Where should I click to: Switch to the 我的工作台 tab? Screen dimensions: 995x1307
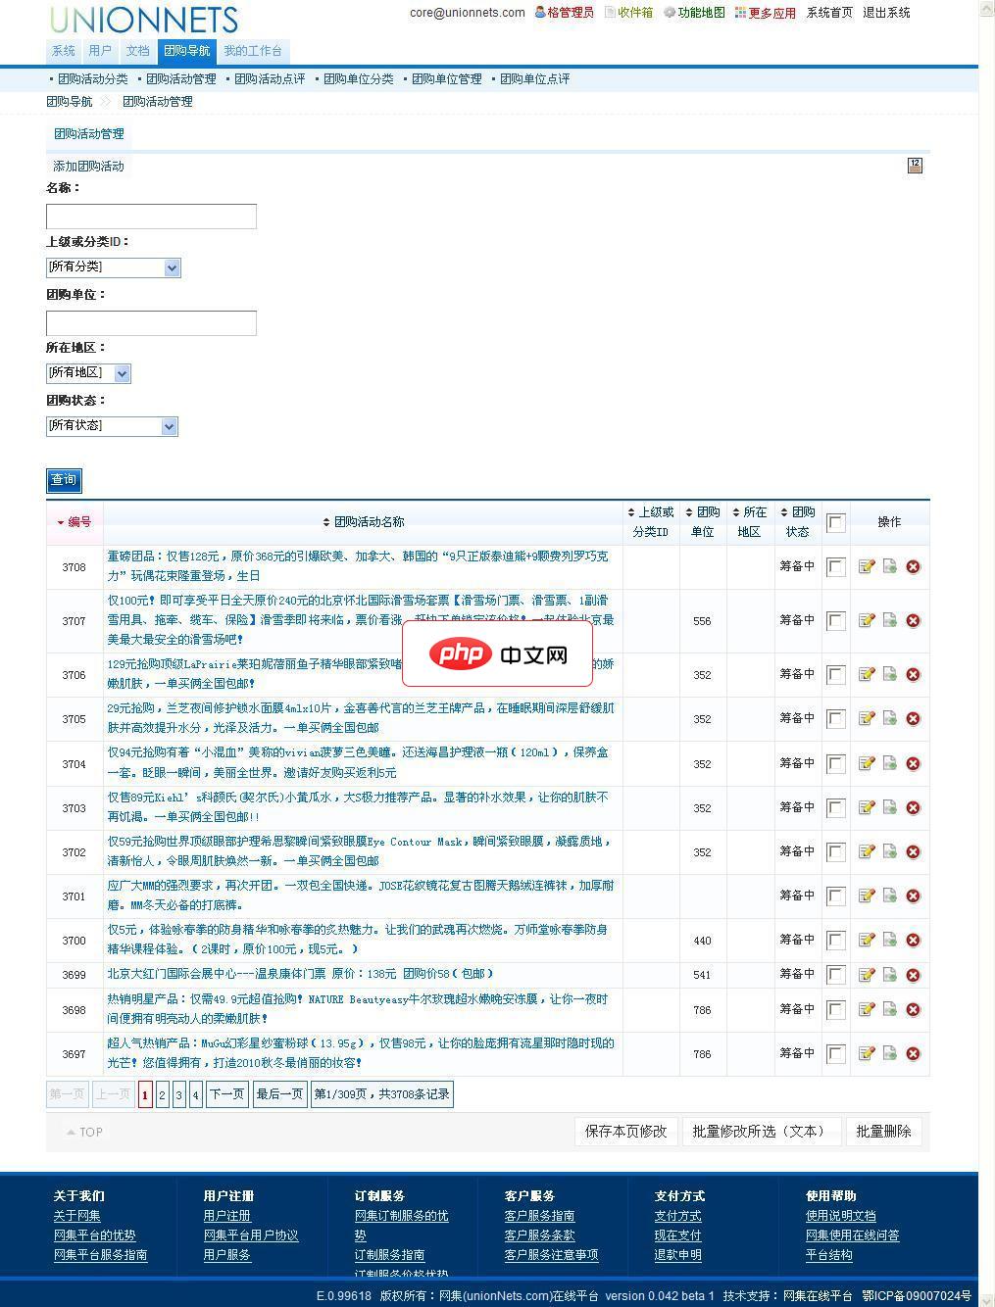click(x=252, y=50)
